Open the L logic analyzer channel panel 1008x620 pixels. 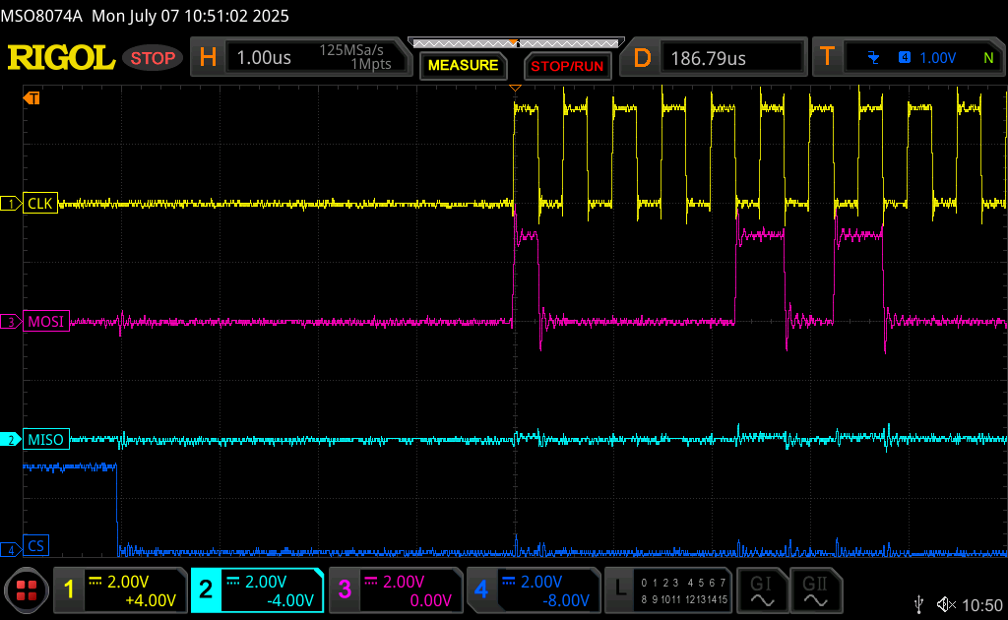[668, 589]
